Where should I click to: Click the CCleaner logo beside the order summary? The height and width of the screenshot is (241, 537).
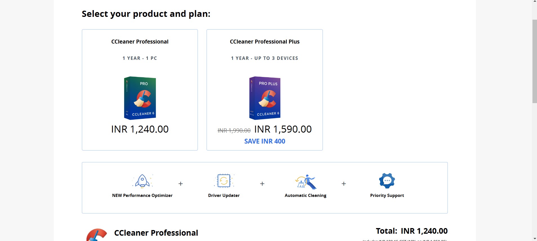point(97,235)
